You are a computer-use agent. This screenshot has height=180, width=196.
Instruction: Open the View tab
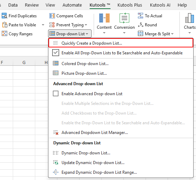point(50,5)
